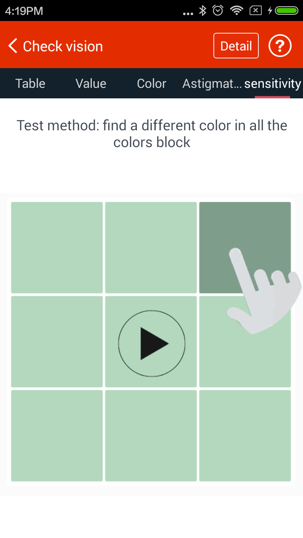Tap the top-left light green block

pos(57,248)
